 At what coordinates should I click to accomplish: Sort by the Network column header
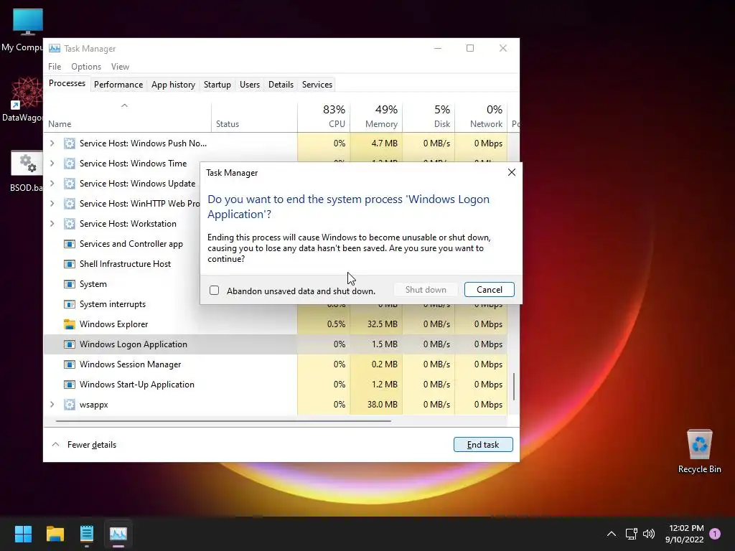(482, 116)
